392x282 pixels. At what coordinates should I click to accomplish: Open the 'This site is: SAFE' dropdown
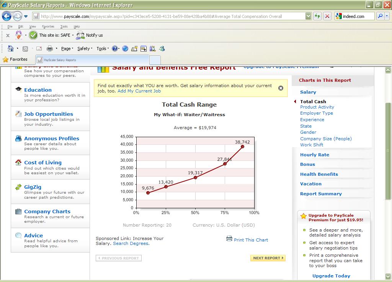[73, 35]
